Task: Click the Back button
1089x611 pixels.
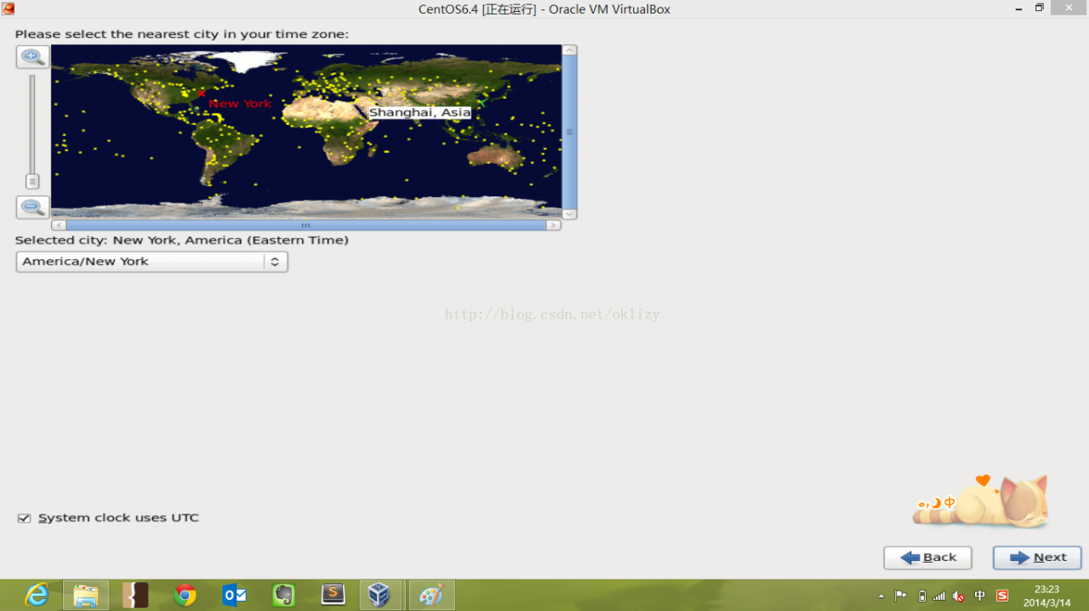Action: pyautogui.click(x=927, y=557)
